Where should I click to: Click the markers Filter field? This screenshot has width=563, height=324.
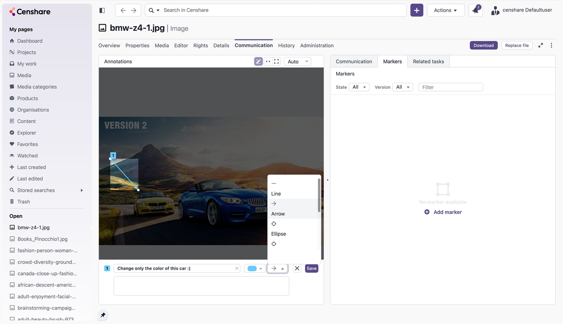click(450, 87)
